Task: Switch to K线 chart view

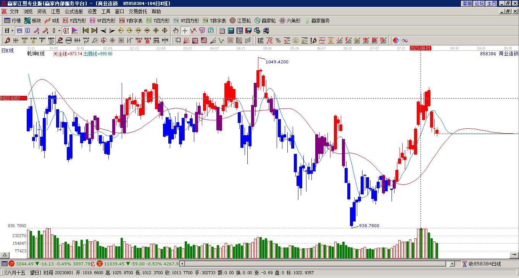Action: point(52,21)
